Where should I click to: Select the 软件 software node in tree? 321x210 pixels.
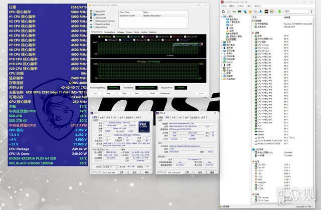pos(227,68)
